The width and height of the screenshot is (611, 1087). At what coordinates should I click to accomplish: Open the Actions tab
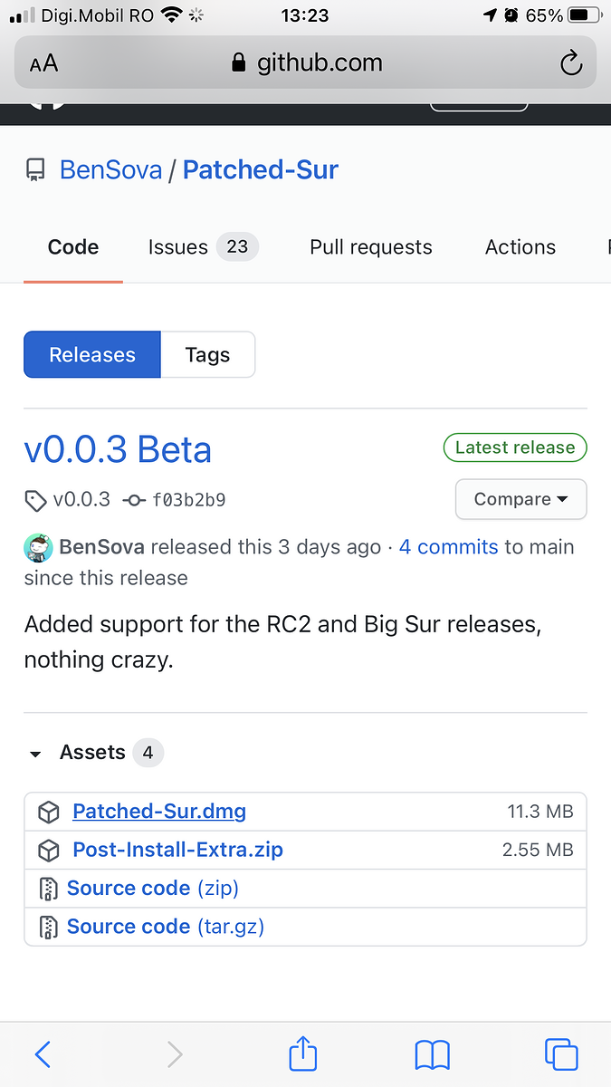click(x=520, y=247)
